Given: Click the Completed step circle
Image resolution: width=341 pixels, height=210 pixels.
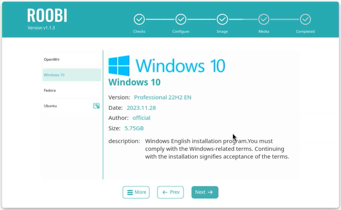Looking at the screenshot, I should (x=305, y=19).
